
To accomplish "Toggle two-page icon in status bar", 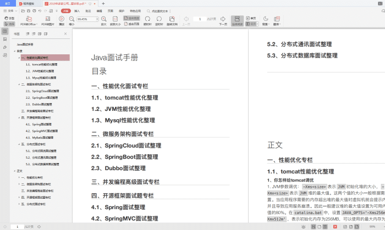I will tap(325, 227).
